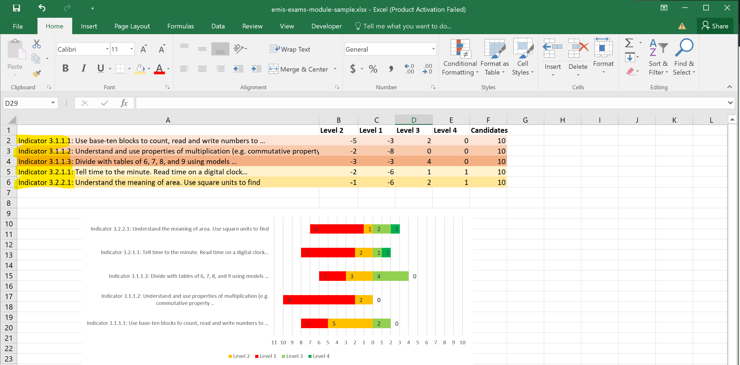Click the Cut scissors icon
Viewport: 740px width, 365px height.
click(x=36, y=44)
